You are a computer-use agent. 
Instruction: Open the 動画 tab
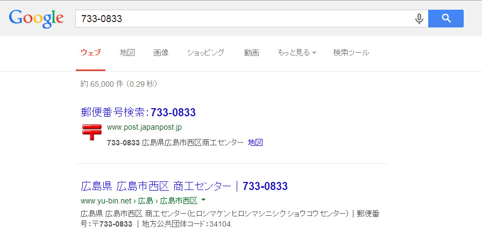(251, 53)
